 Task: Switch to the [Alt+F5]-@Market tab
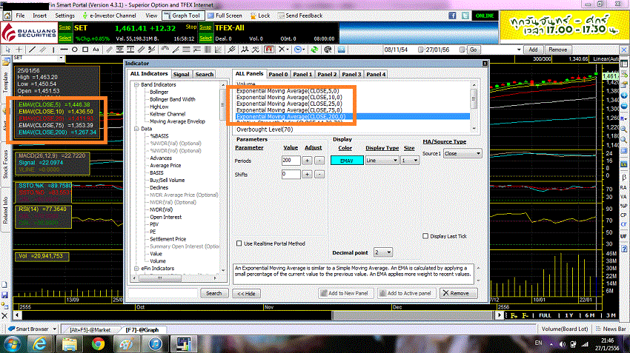(90, 330)
